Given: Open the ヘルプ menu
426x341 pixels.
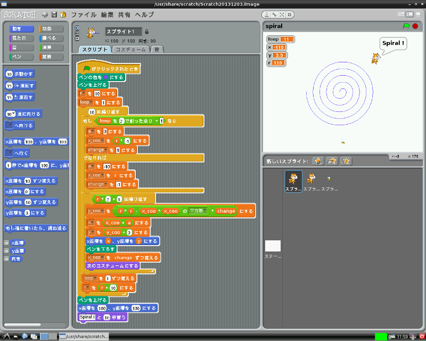Looking at the screenshot, I should click(144, 15).
